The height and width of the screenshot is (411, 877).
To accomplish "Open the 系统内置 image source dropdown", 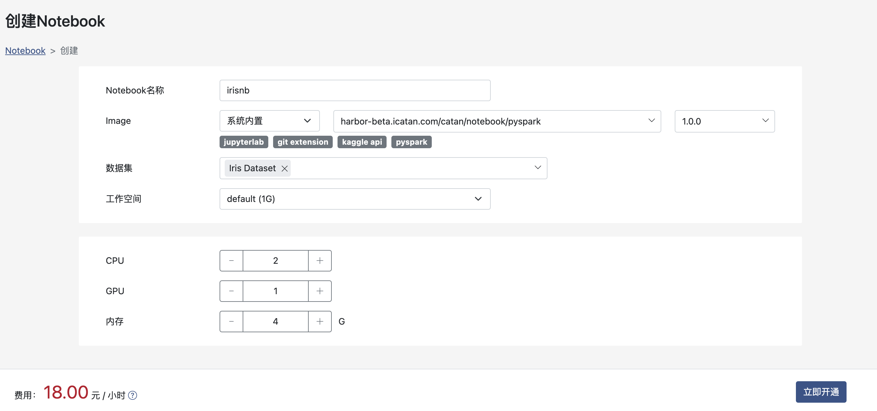I will (x=269, y=121).
